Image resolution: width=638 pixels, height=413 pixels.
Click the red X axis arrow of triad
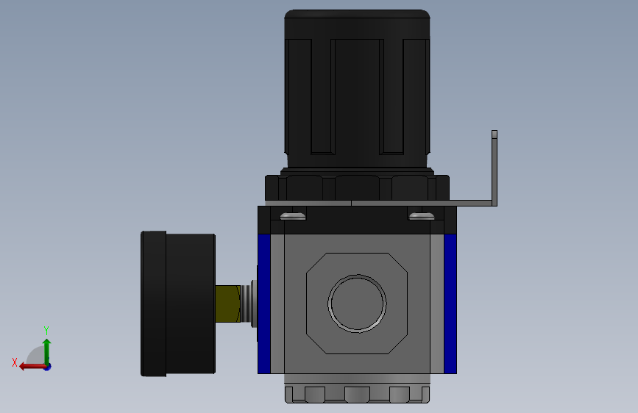tap(32, 367)
